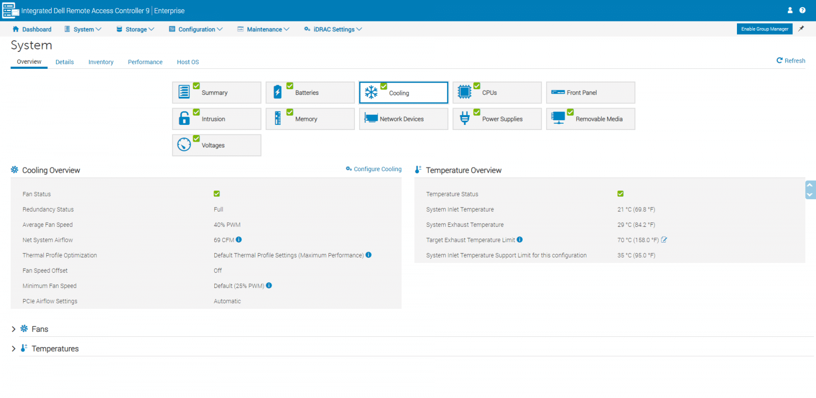The image size is (816, 398).
Task: Click the Memory tile module icon
Action: (277, 118)
